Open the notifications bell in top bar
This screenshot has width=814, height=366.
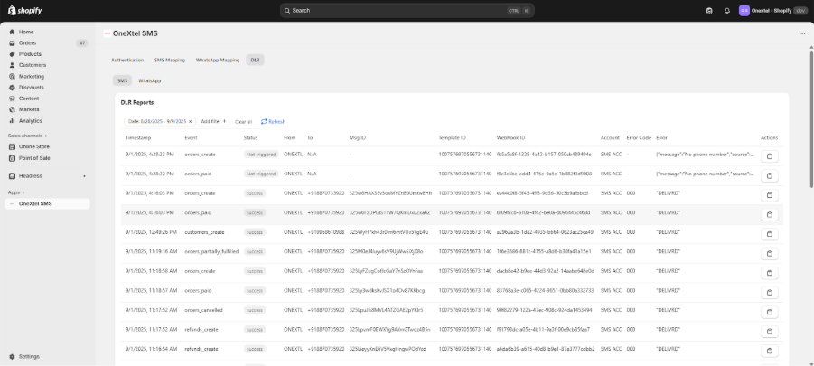pyautogui.click(x=726, y=11)
